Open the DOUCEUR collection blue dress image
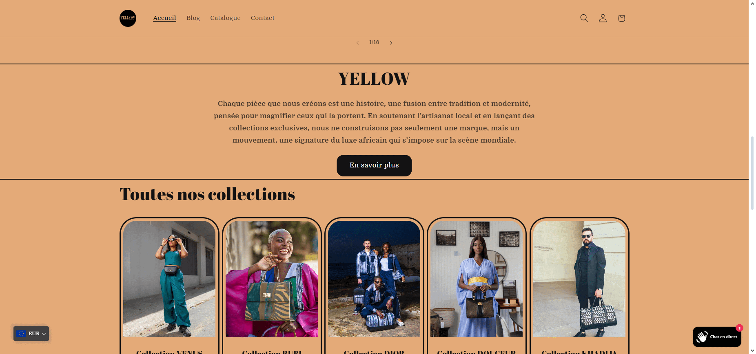The image size is (756, 354). point(477,279)
